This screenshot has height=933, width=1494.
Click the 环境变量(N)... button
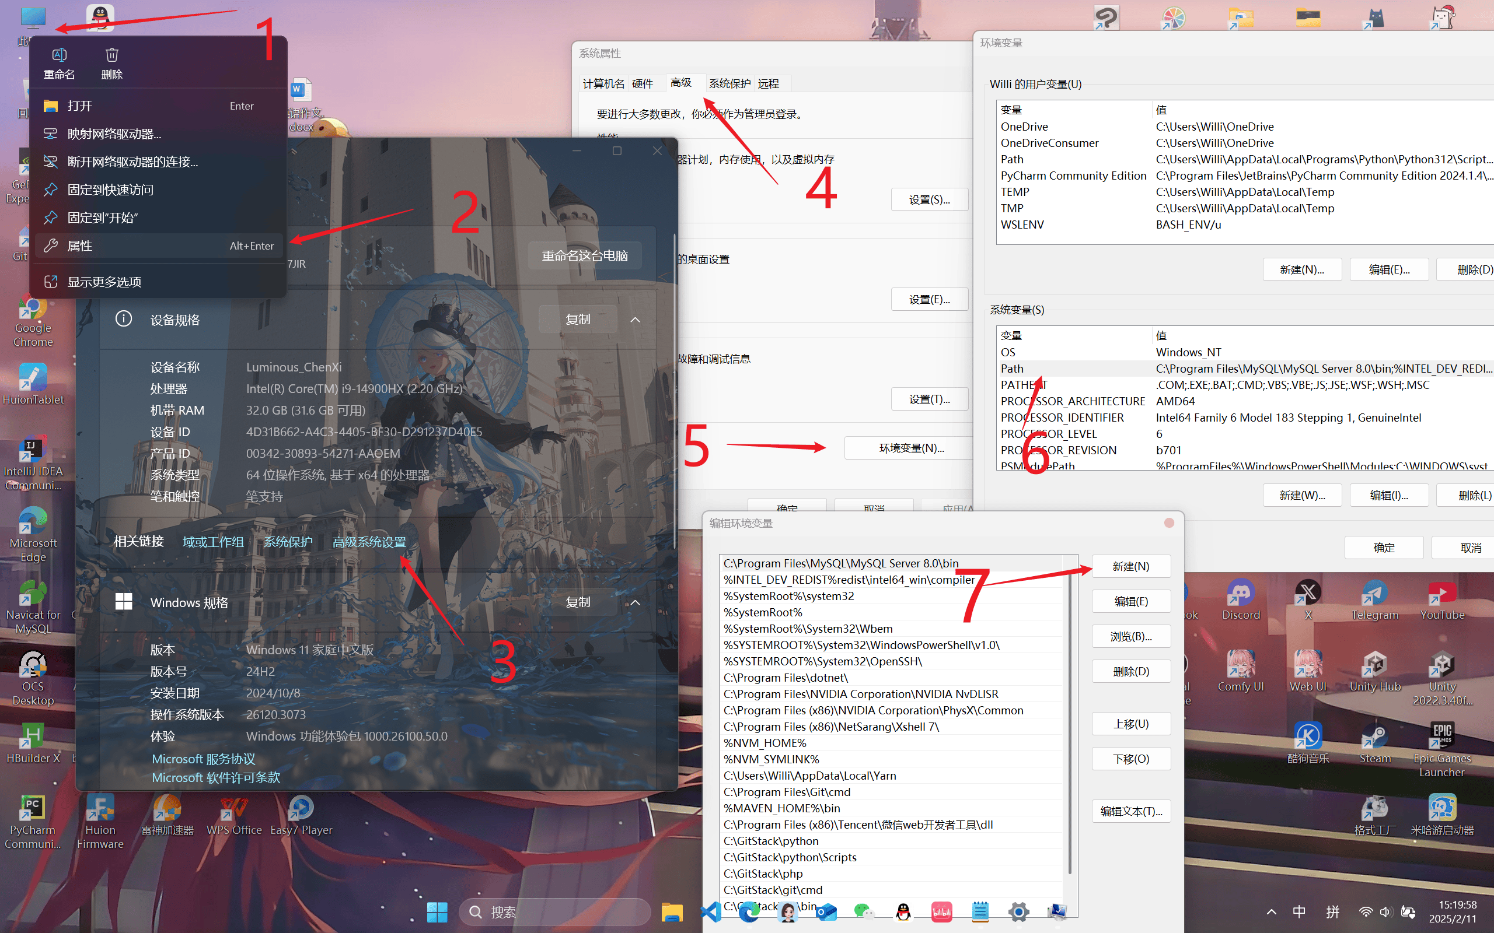coord(910,448)
